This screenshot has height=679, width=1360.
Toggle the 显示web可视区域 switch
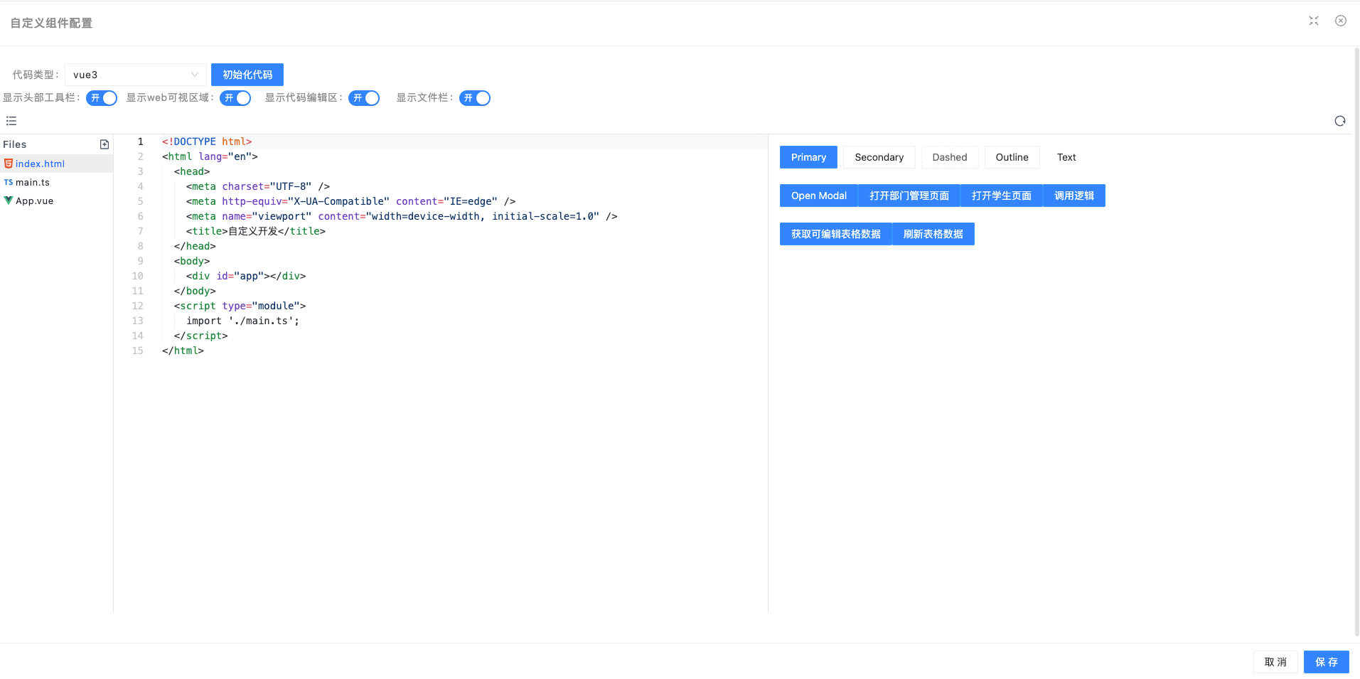coord(235,98)
